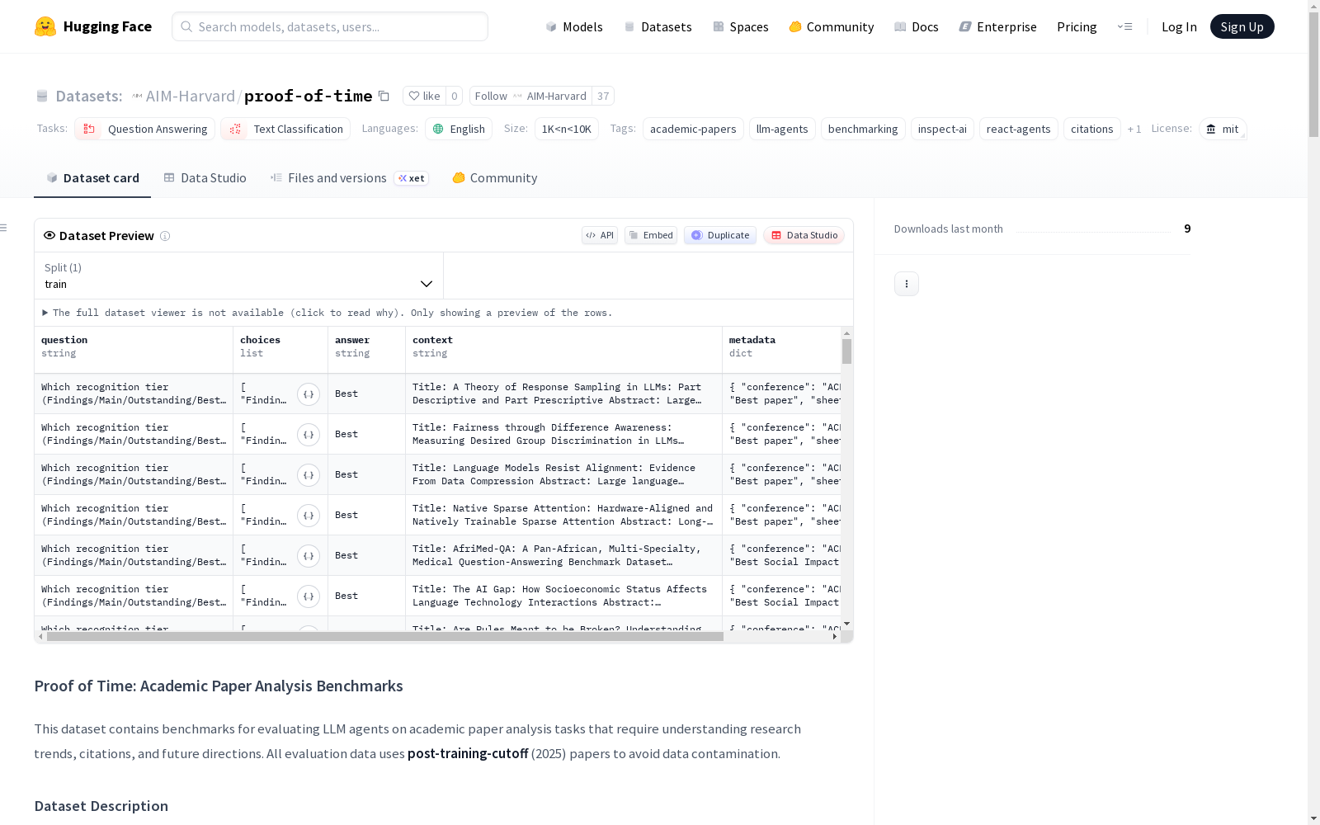Open the three-dot options menu in sidebar
The width and height of the screenshot is (1320, 825).
pyautogui.click(x=907, y=284)
